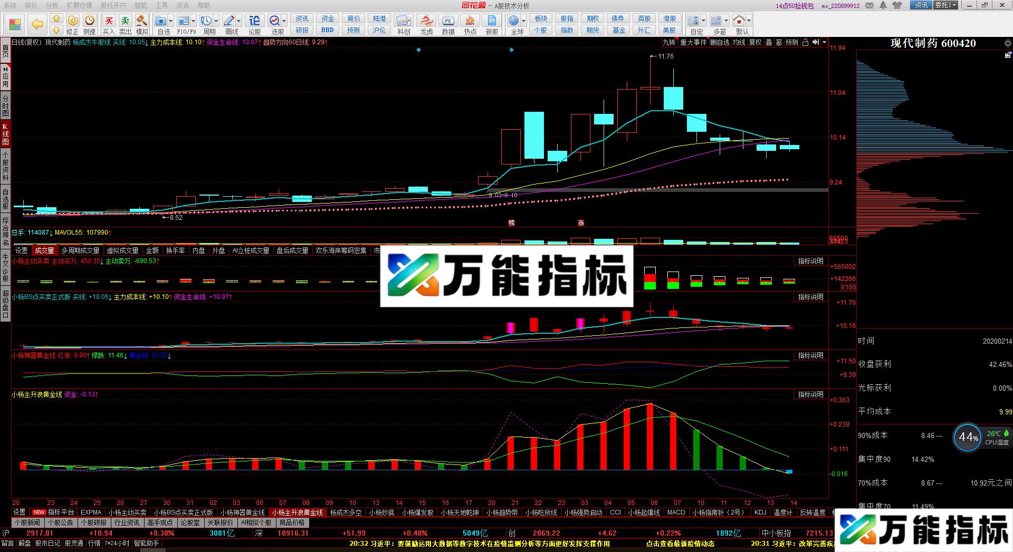Open the 卖出 (sell) tool
This screenshot has height=552, width=1013.
[x=125, y=24]
